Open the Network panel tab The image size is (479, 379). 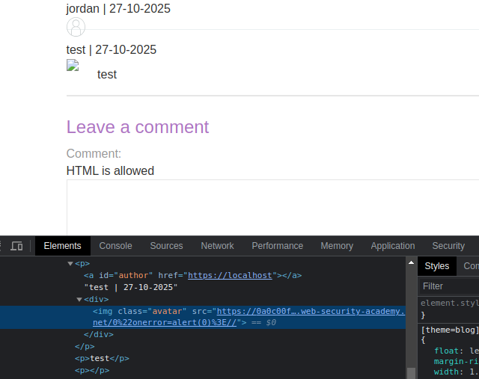[217, 246]
